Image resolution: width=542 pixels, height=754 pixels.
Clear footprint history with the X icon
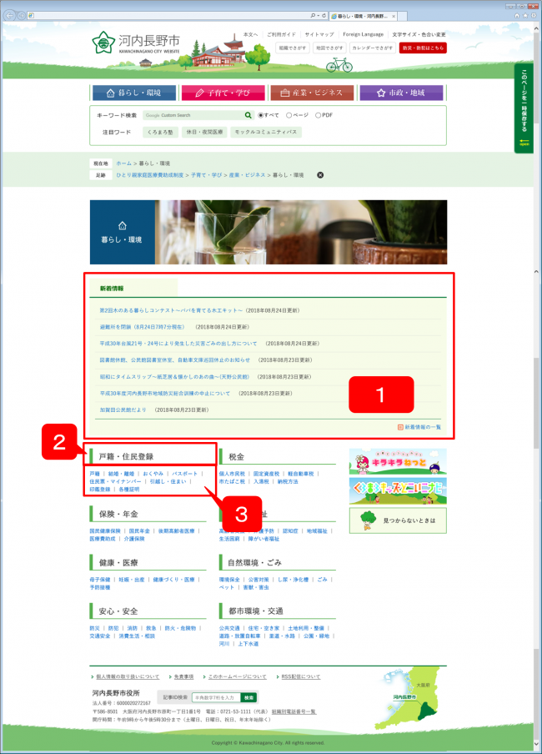(320, 175)
